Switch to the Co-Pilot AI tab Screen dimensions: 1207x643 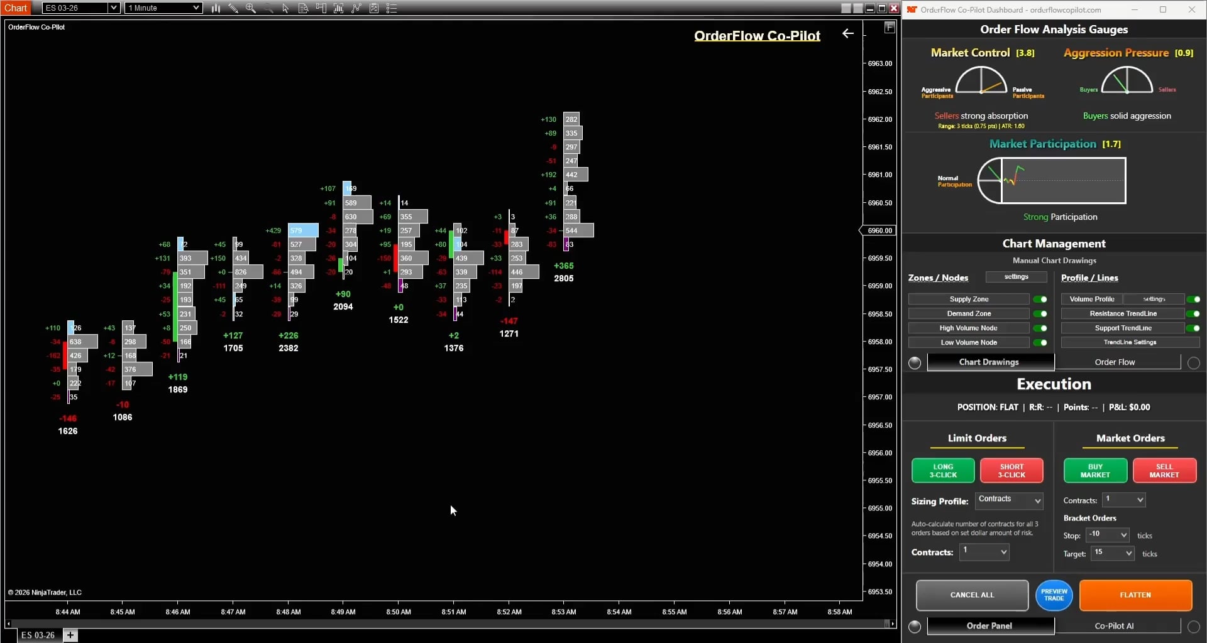click(1114, 626)
